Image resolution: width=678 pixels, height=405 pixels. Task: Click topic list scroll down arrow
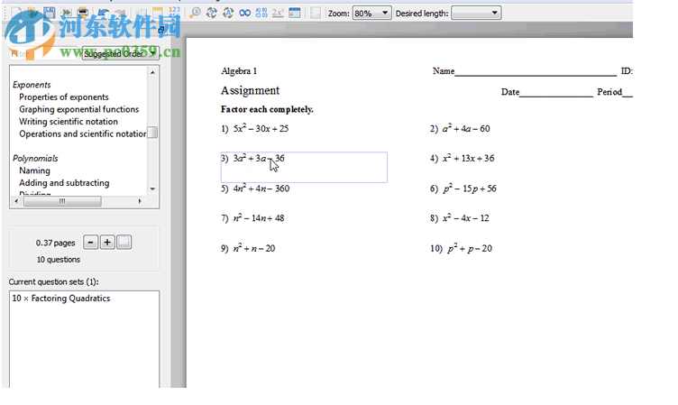152,189
